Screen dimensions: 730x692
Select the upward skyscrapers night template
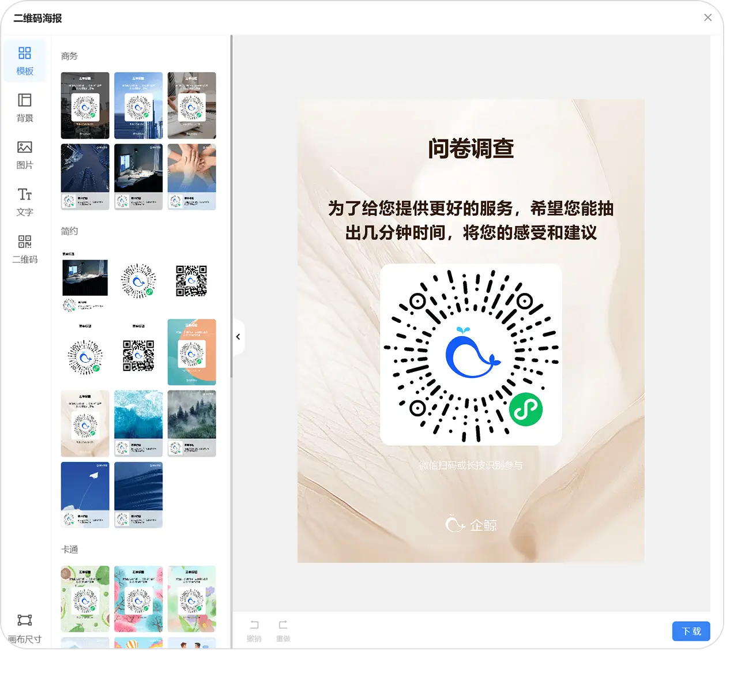[85, 177]
